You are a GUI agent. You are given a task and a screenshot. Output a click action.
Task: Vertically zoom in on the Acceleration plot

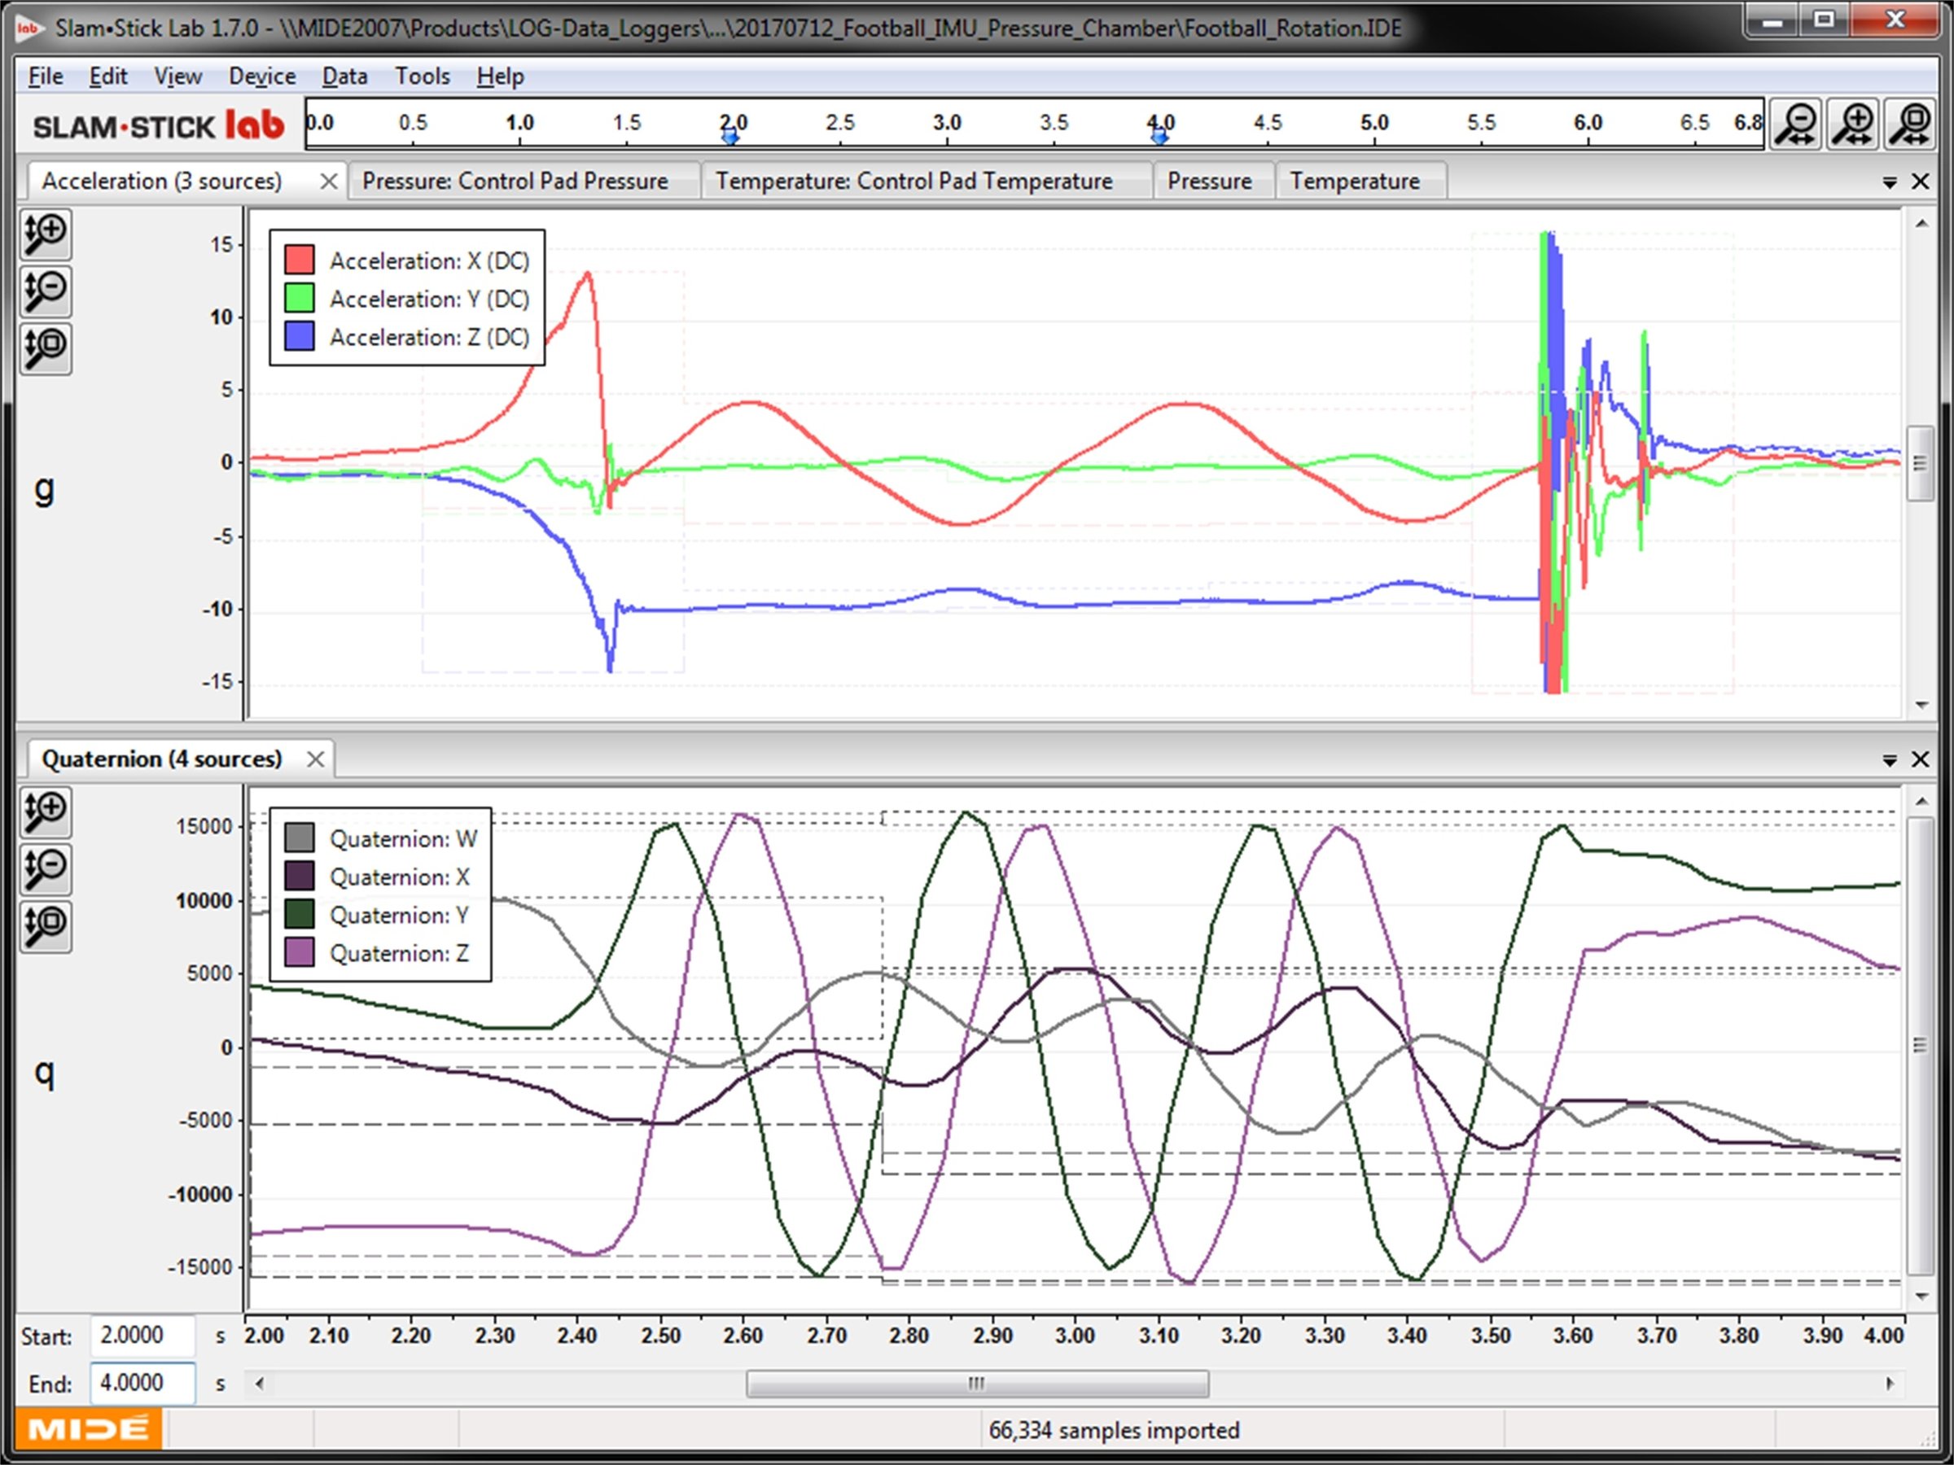point(46,234)
